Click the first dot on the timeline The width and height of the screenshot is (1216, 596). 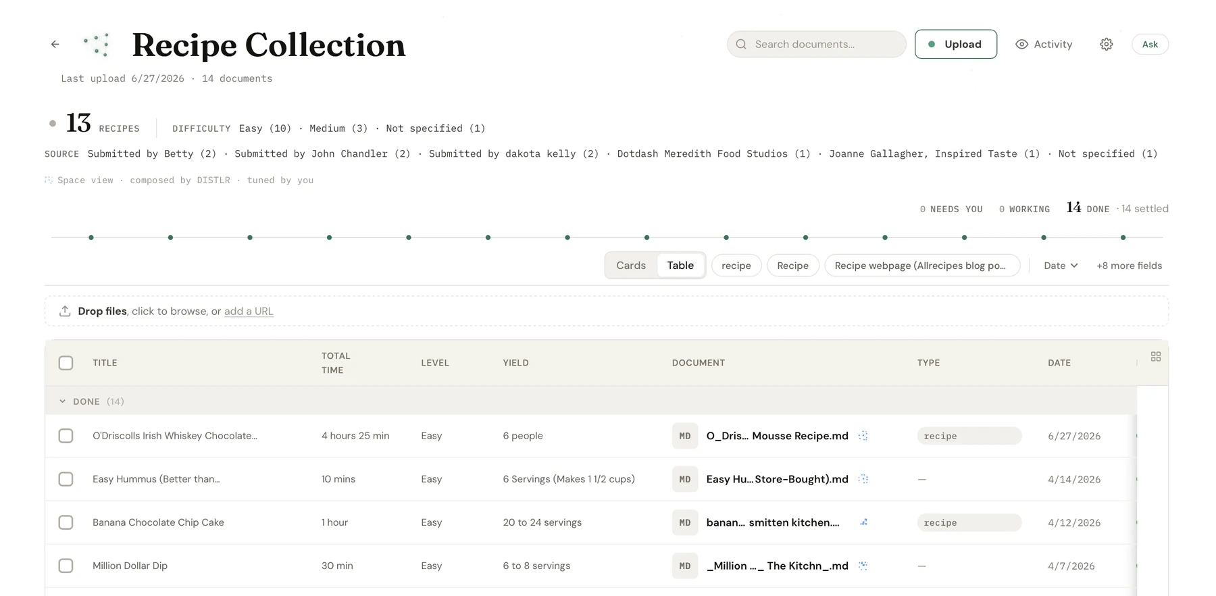pos(91,237)
